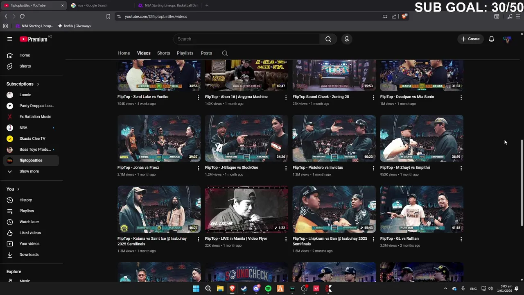This screenshot has height=295, width=524.
Task: Open BotRix Giveaways bookmark
Action: click(x=74, y=26)
